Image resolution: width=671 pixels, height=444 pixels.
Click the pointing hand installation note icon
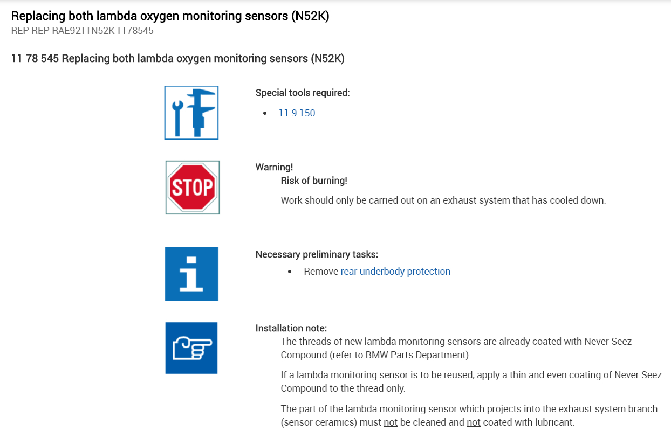tap(191, 348)
